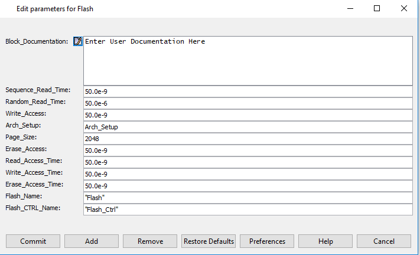Click the Page_Size field showing 2048

[x=248, y=139]
